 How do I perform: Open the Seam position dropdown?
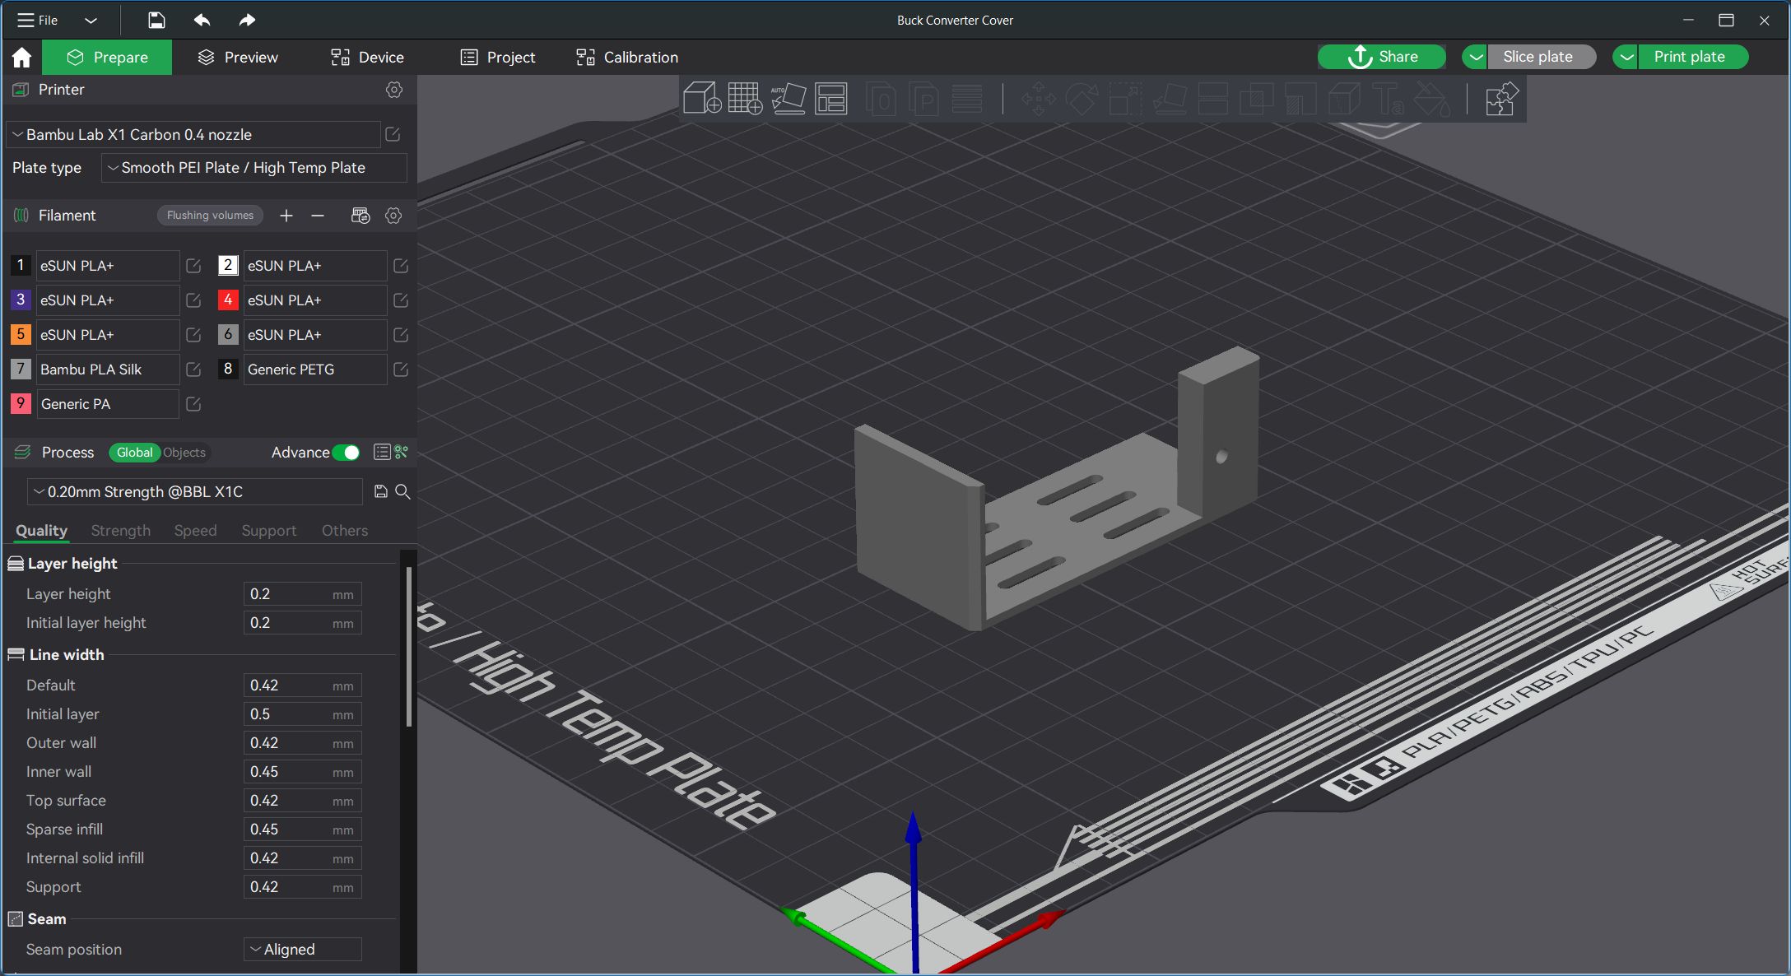(x=301, y=949)
